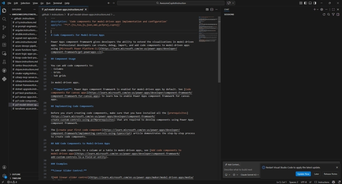Navigate forward with the arrow in title bar
The width and height of the screenshot is (342, 184).
tap(114, 3)
